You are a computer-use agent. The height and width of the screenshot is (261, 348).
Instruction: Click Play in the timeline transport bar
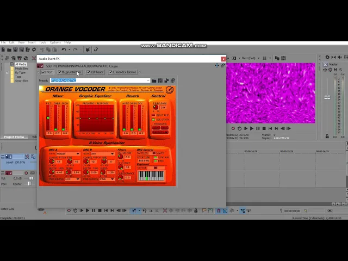click(88, 210)
